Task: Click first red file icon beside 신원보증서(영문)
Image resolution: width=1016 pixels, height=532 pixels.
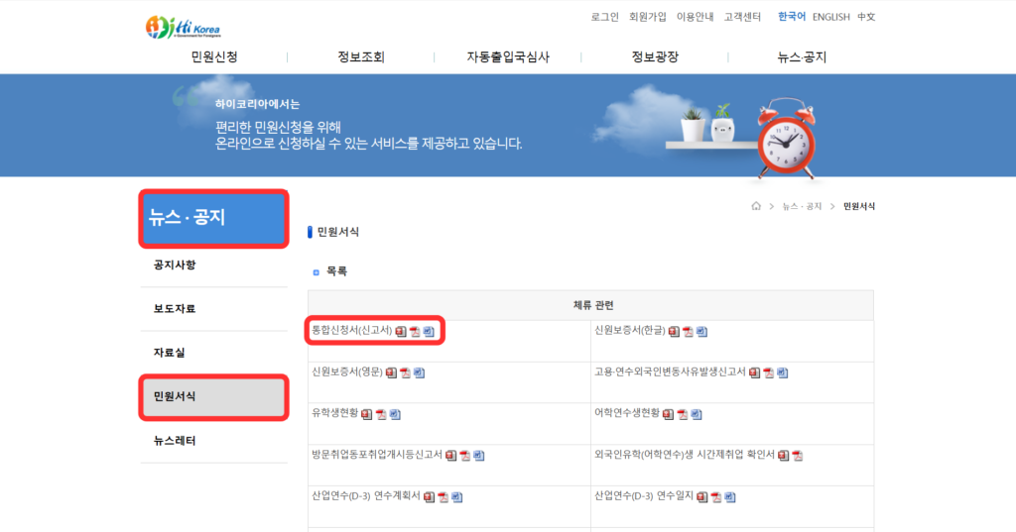Action: [391, 372]
